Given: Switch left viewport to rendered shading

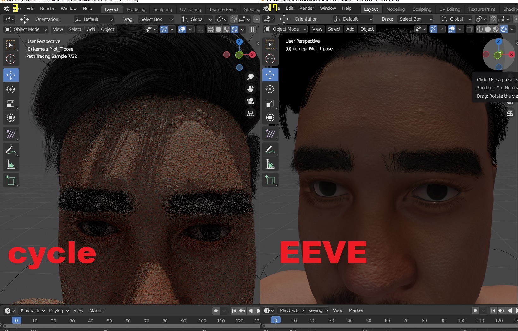Looking at the screenshot, I should (x=234, y=29).
